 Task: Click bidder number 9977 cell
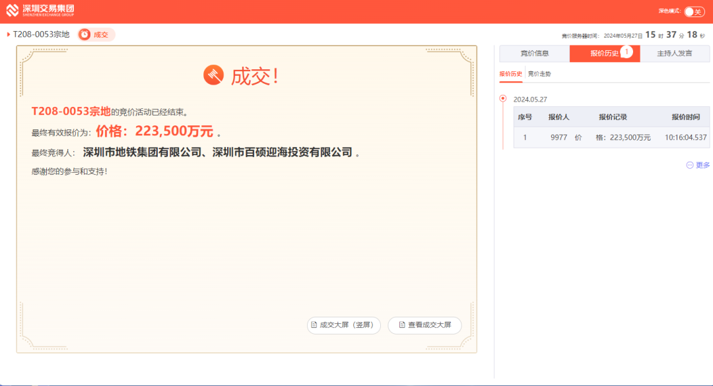(559, 137)
